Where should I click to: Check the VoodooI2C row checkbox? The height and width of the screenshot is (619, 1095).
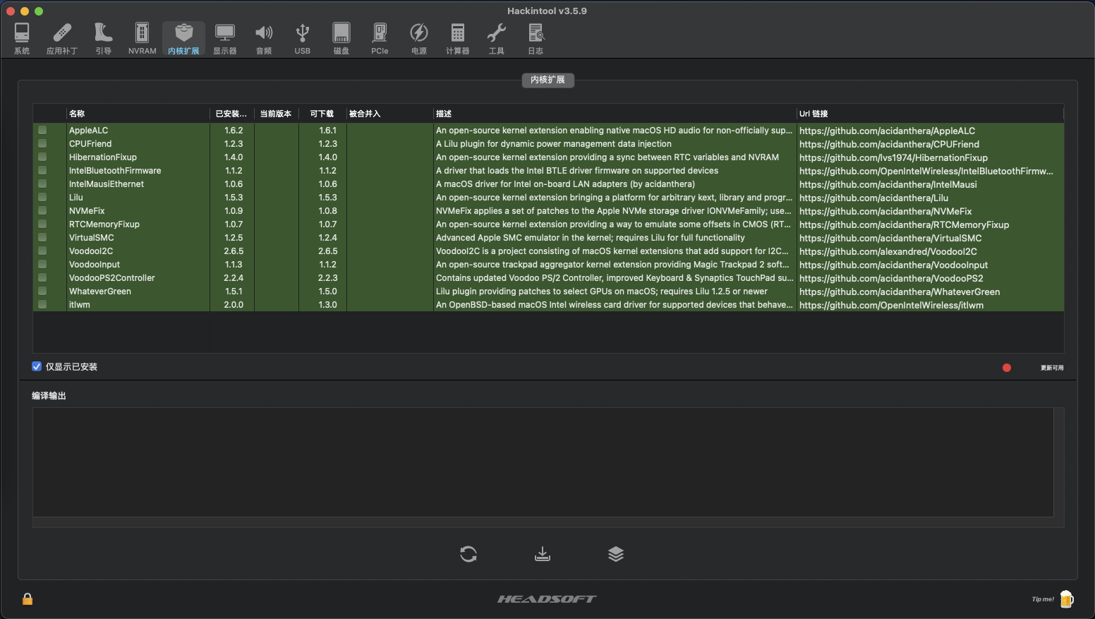tap(42, 251)
